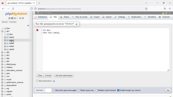
Task: Expand mysql database node
Action: pos(2,79)
